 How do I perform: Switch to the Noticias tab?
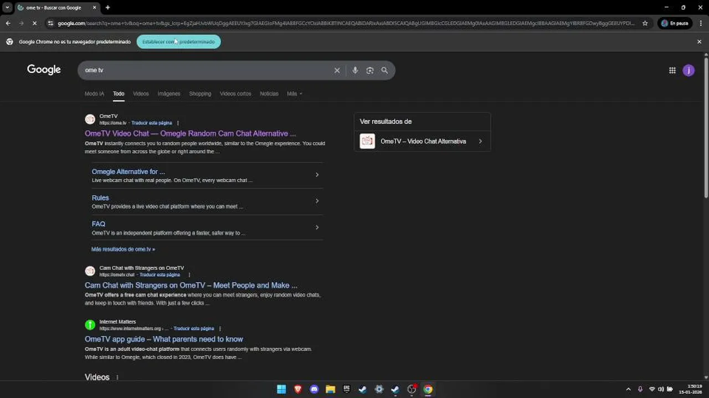pos(269,93)
